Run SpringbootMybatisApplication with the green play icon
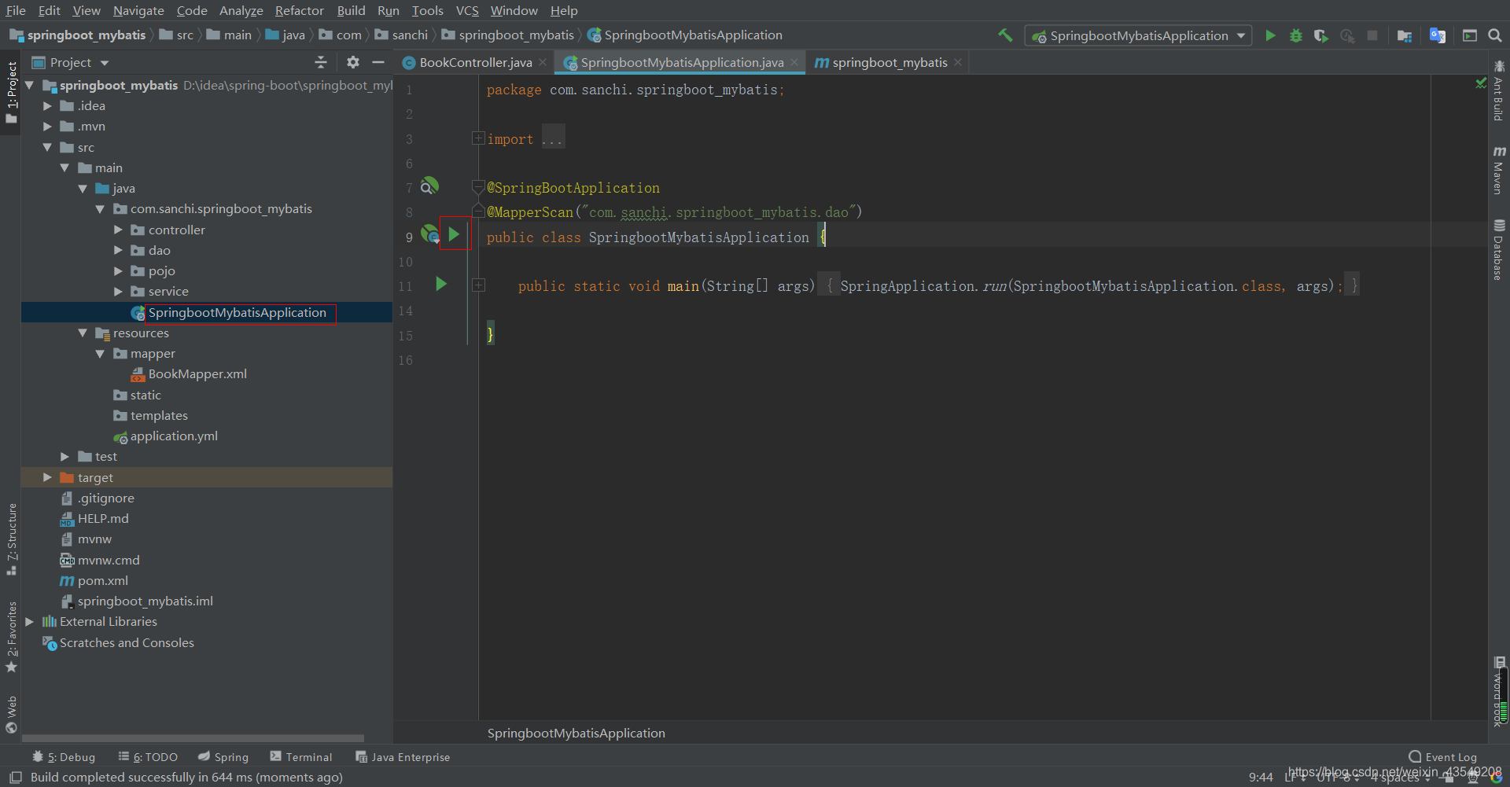This screenshot has height=787, width=1510. 1270,35
